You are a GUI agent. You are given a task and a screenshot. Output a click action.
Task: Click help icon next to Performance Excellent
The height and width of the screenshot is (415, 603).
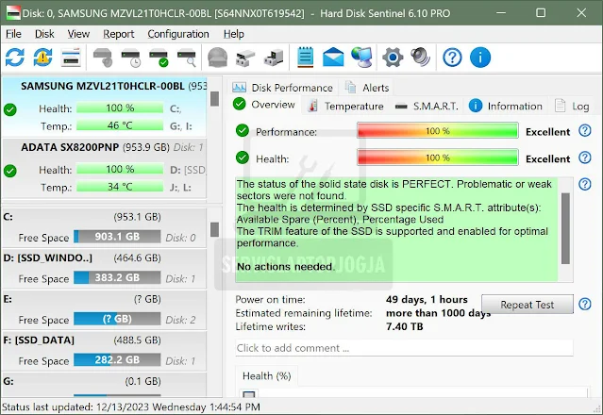pos(585,131)
